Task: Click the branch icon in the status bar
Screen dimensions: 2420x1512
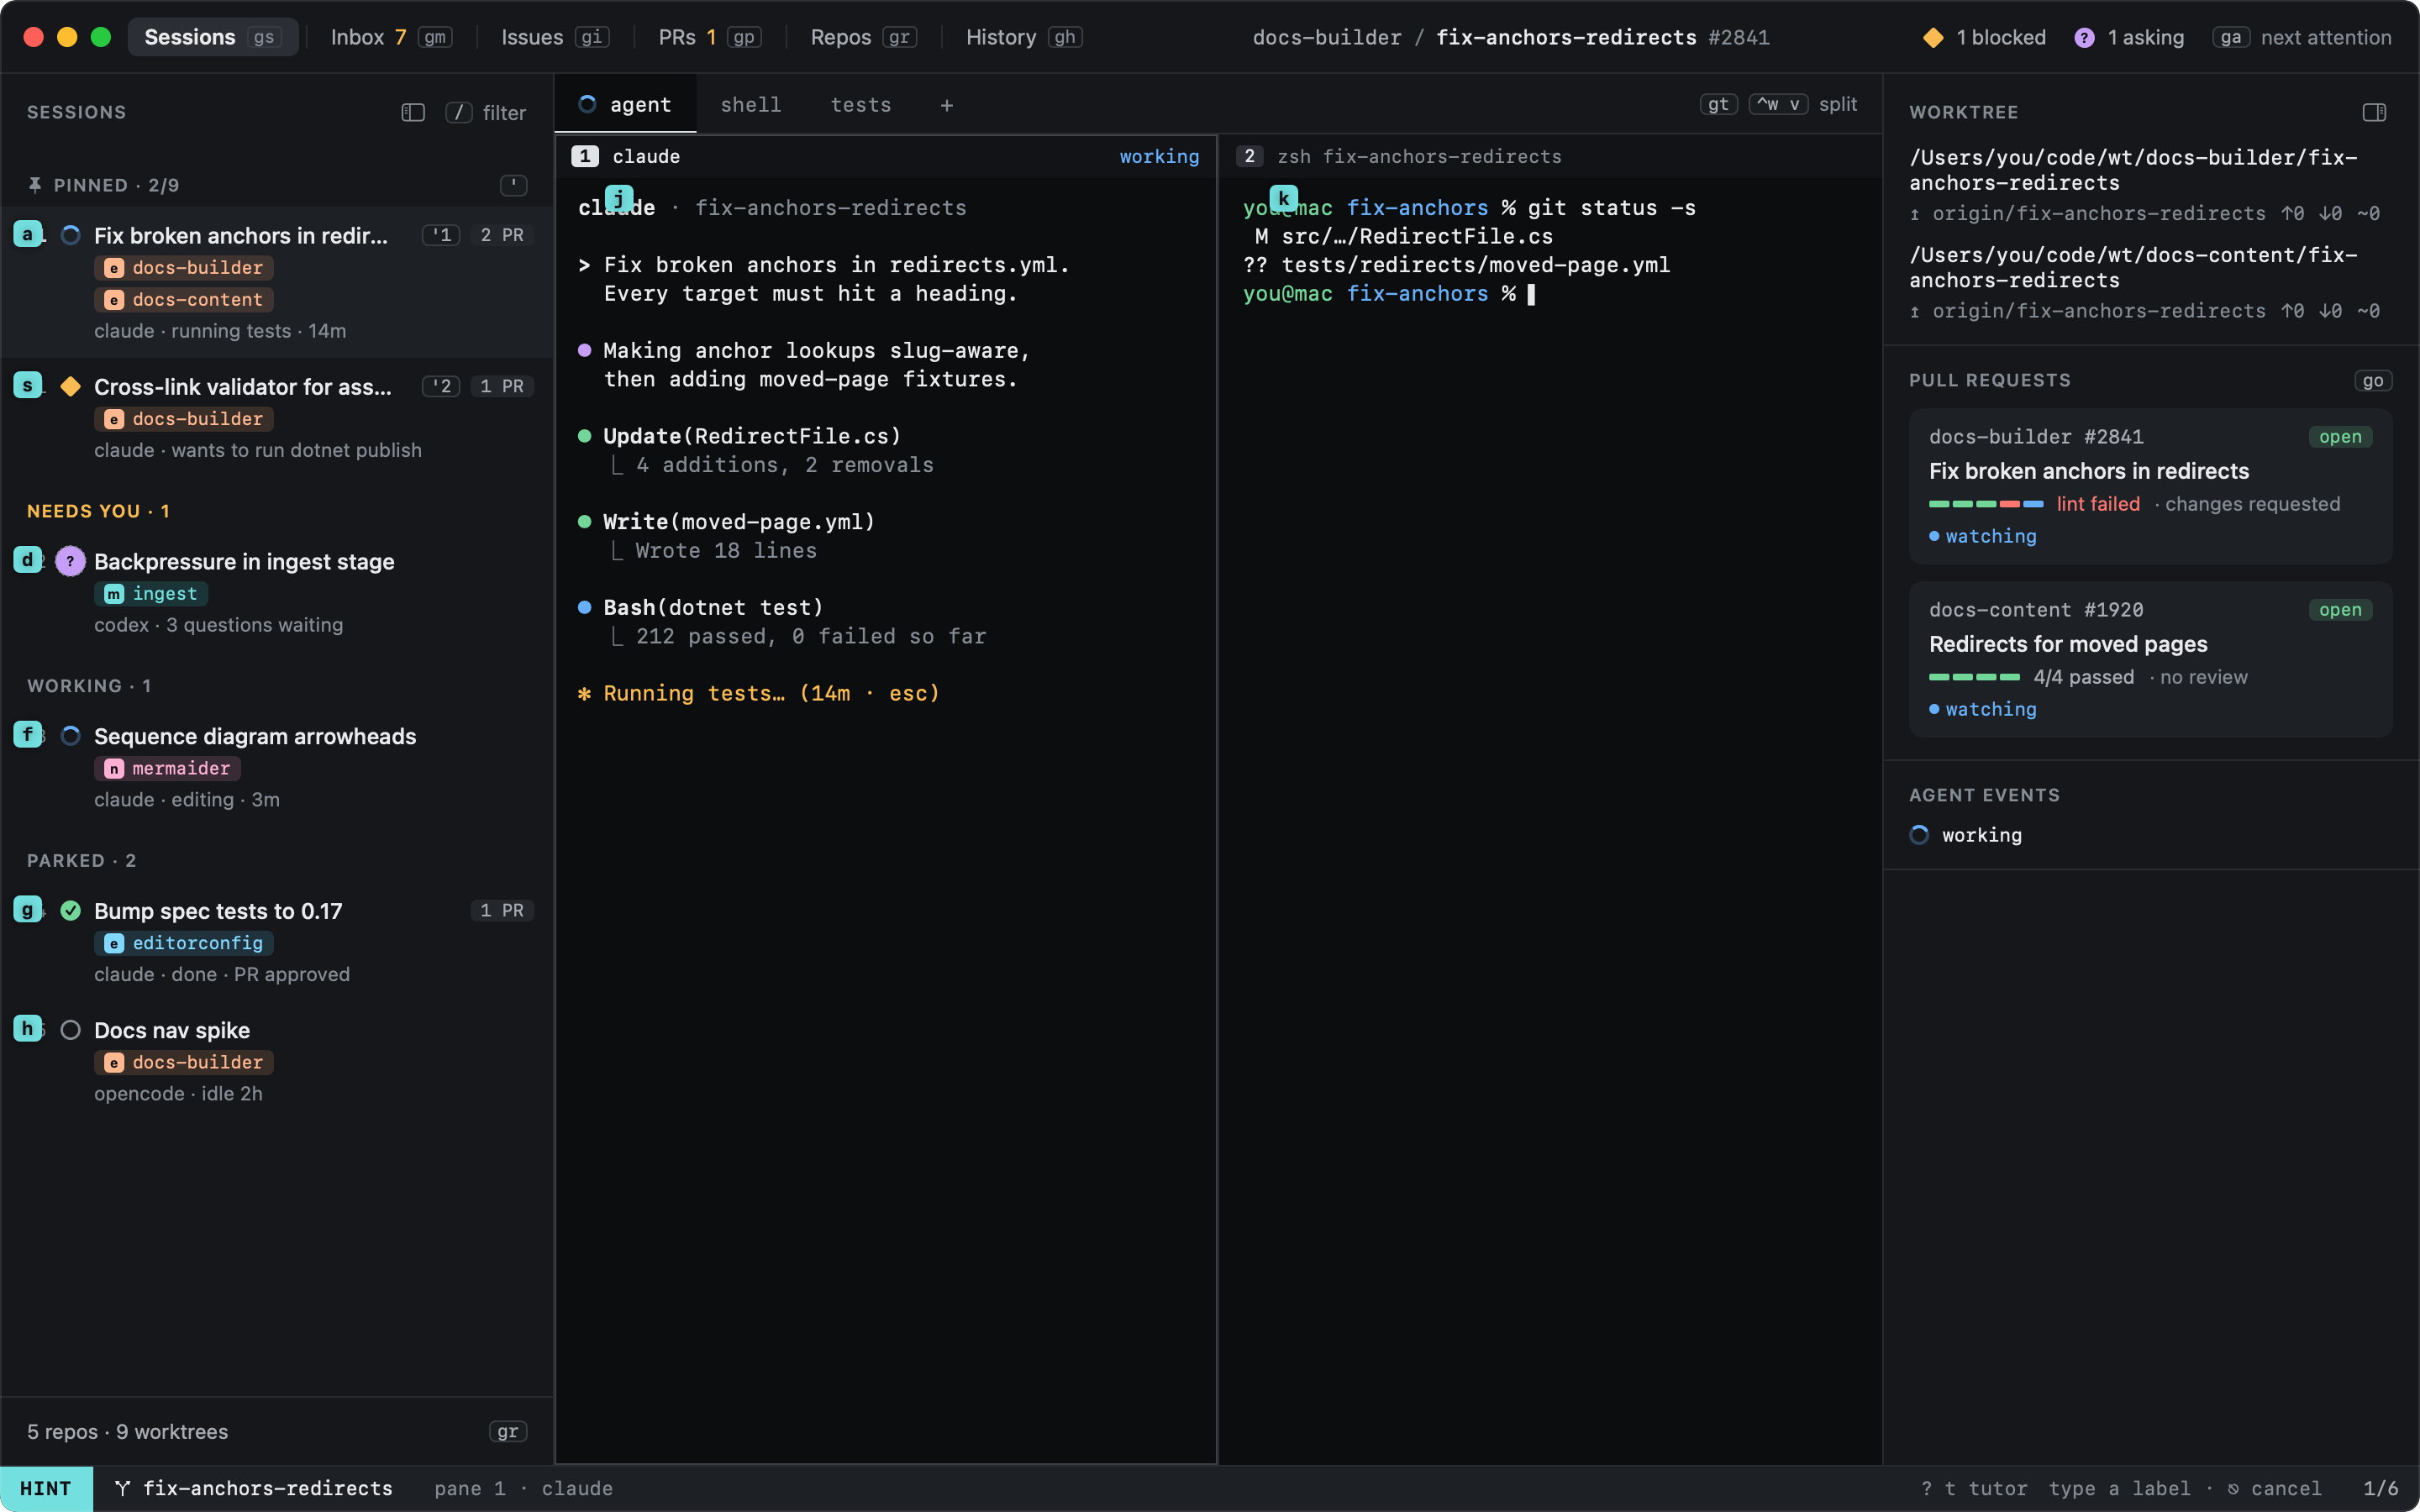Action: (122, 1488)
